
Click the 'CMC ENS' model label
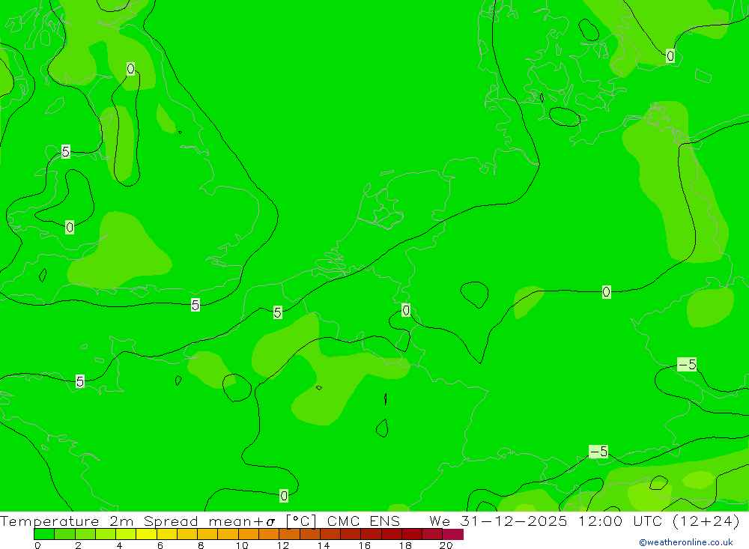(x=363, y=521)
